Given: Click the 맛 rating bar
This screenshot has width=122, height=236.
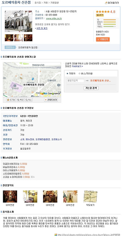Looking at the screenshot, I should (x=109, y=20).
